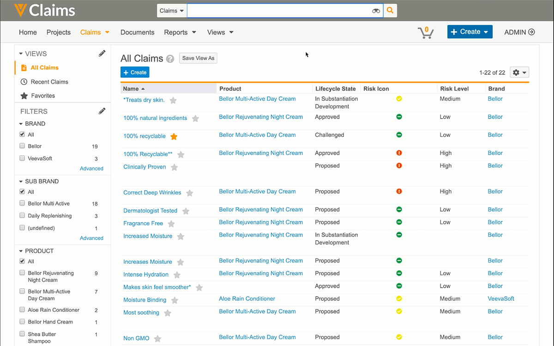Open the shopping cart icon
Viewport: 554px width, 346px height.
click(x=425, y=32)
